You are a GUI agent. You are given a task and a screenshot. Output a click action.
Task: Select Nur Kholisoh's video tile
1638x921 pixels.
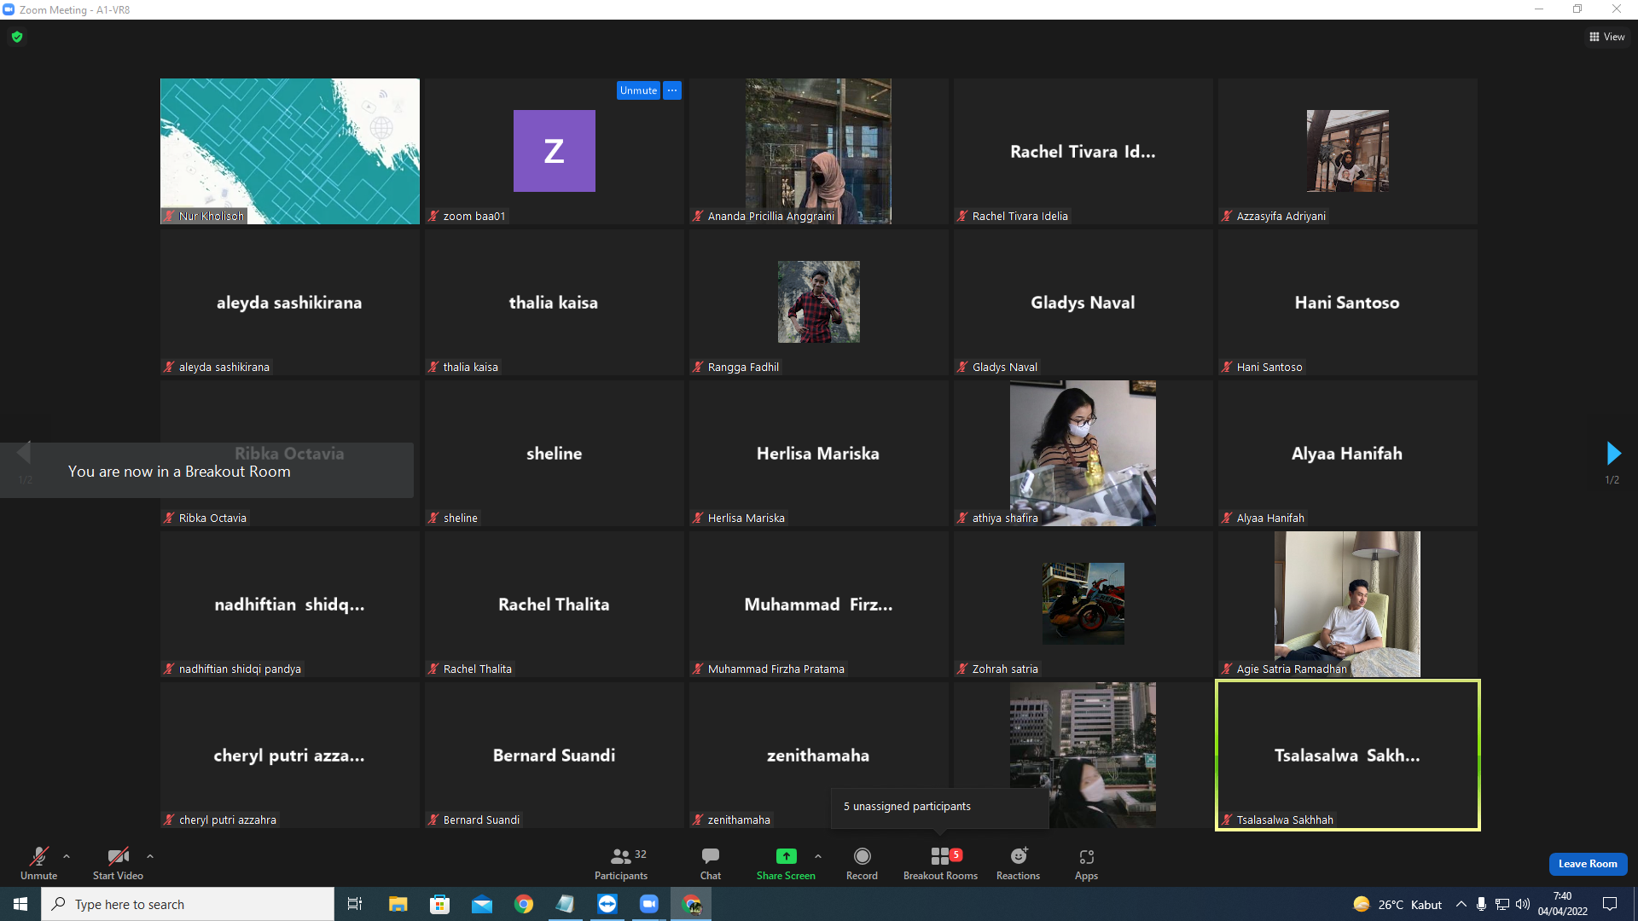(290, 151)
